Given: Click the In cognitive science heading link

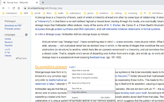Looking at the screenshot, I should [x=51, y=67].
